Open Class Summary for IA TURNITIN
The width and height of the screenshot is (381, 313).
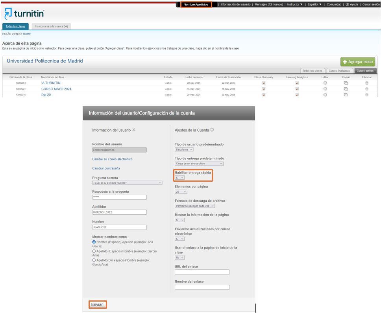(x=264, y=83)
